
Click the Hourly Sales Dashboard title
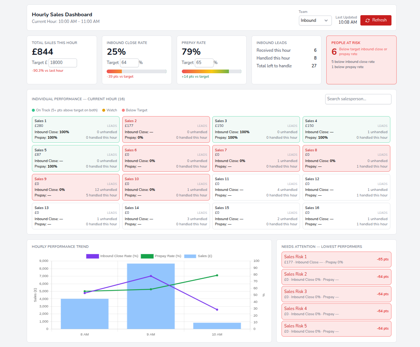(62, 14)
